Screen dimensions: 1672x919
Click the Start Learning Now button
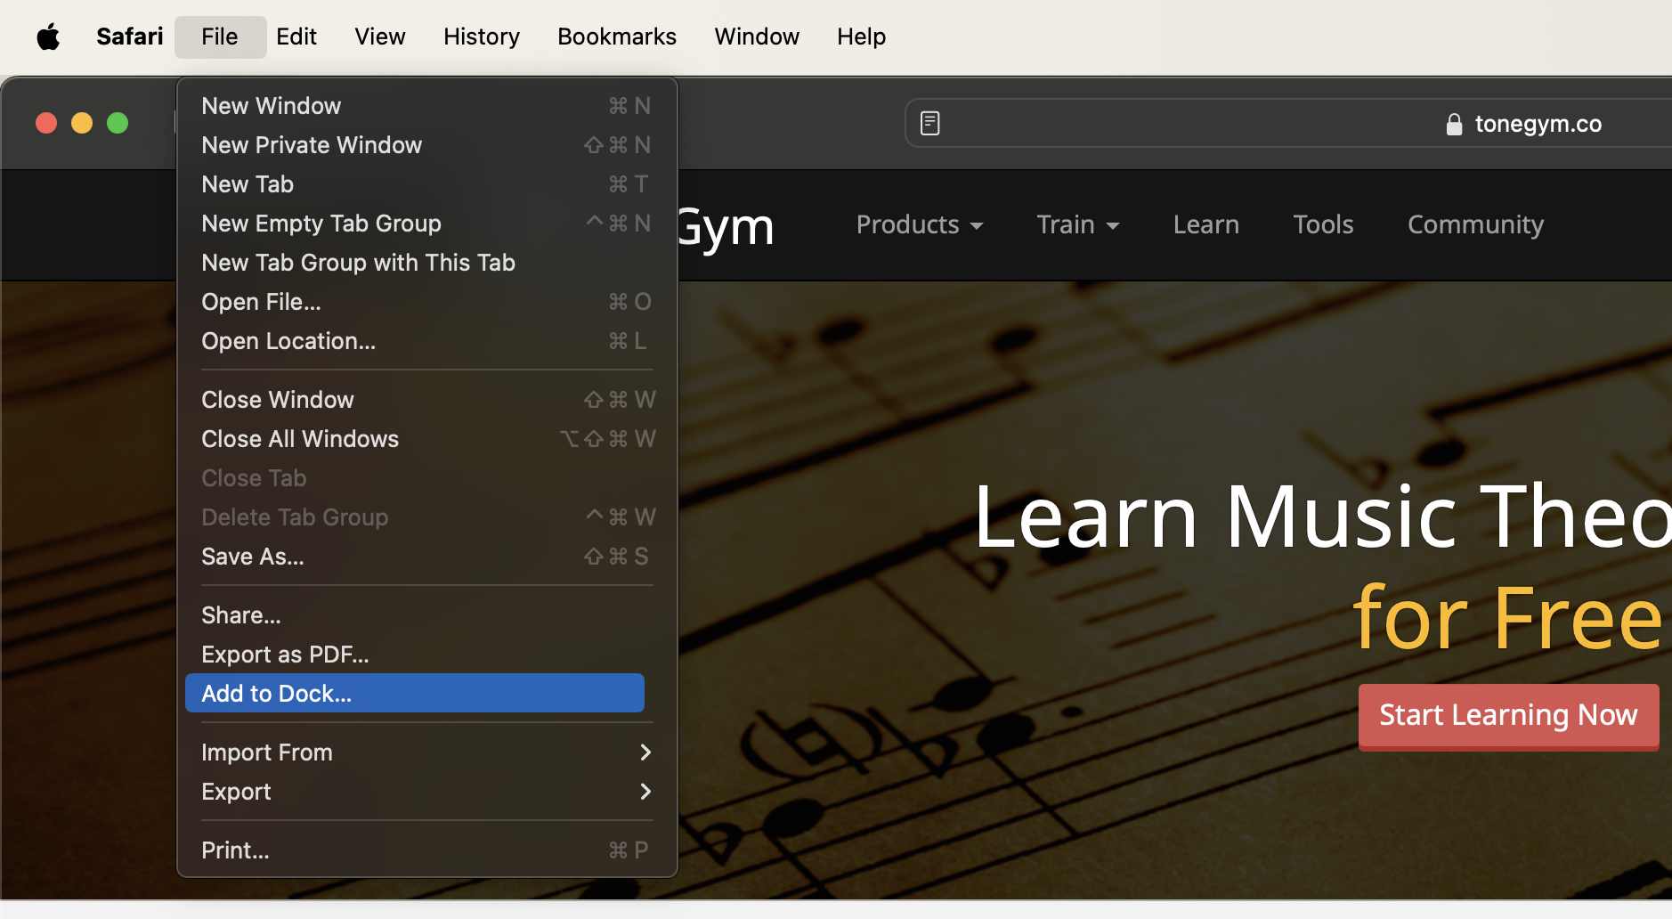click(x=1507, y=715)
